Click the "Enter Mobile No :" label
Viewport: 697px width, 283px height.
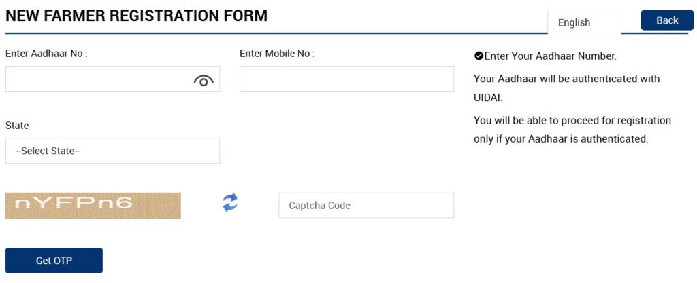pos(277,53)
